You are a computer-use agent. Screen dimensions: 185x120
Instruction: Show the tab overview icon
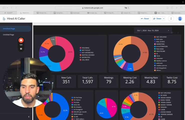click(x=181, y=8)
